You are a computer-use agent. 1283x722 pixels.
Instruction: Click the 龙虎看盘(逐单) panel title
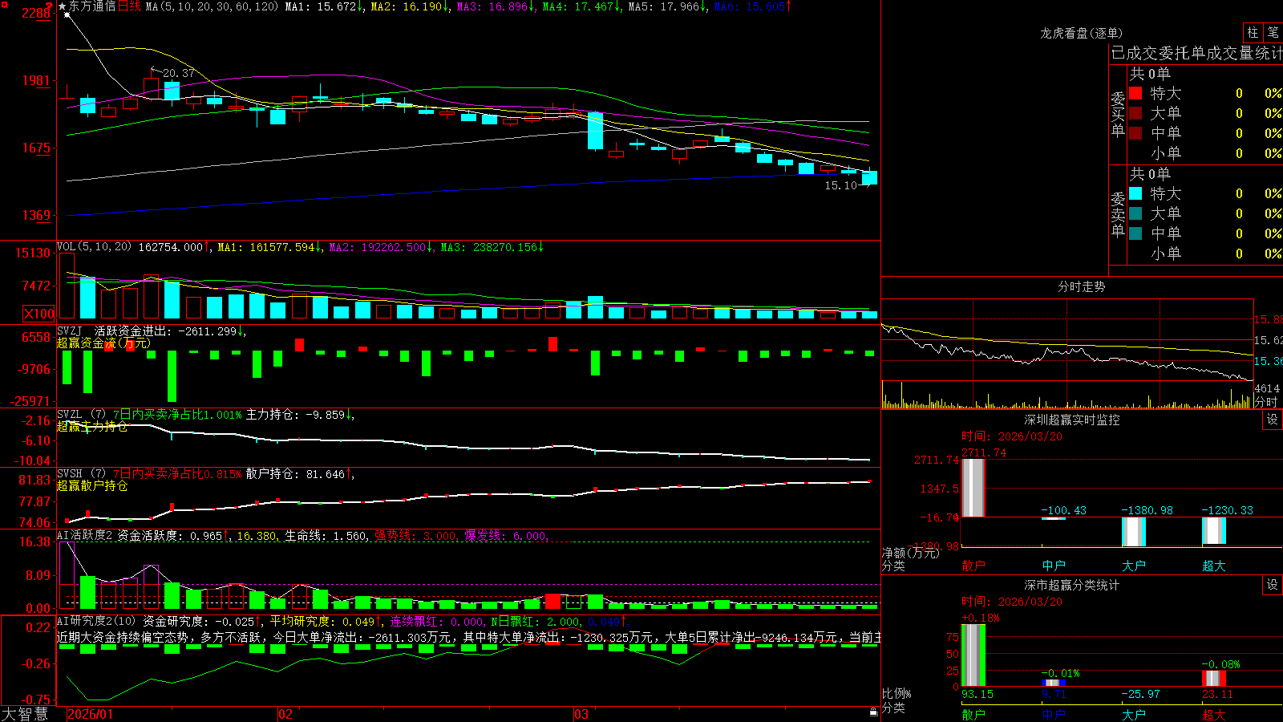[1081, 33]
